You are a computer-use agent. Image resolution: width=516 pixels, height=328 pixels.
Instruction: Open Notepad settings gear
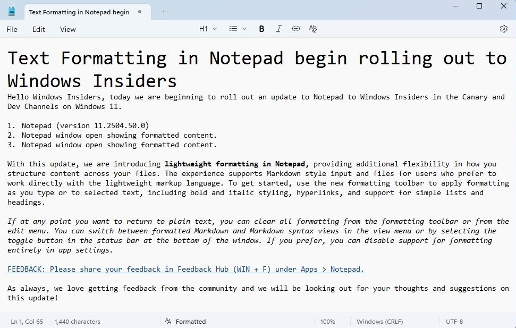(x=503, y=29)
